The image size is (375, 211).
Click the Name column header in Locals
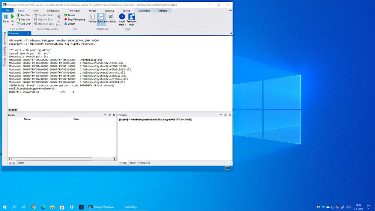tap(27, 119)
